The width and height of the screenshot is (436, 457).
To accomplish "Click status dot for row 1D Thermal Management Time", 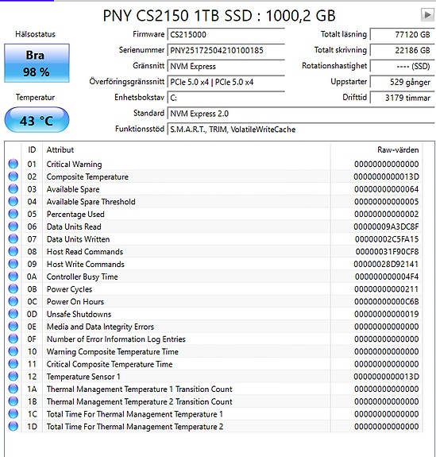I will pyautogui.click(x=14, y=426).
